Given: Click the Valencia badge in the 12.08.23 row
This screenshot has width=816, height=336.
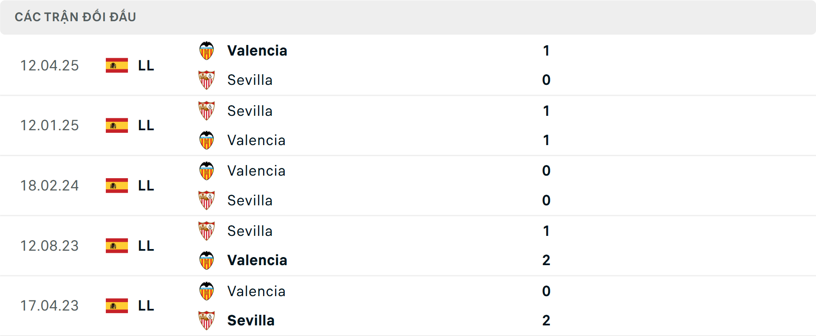Looking at the screenshot, I should pos(207,260).
